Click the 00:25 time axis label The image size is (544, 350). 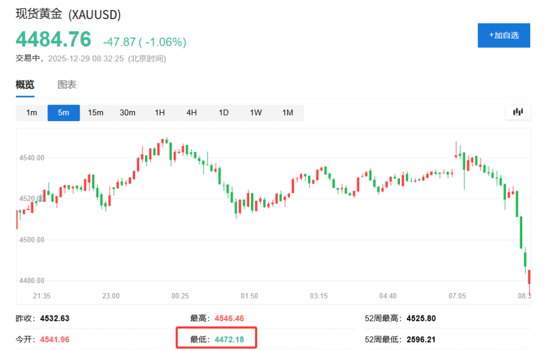(x=180, y=296)
